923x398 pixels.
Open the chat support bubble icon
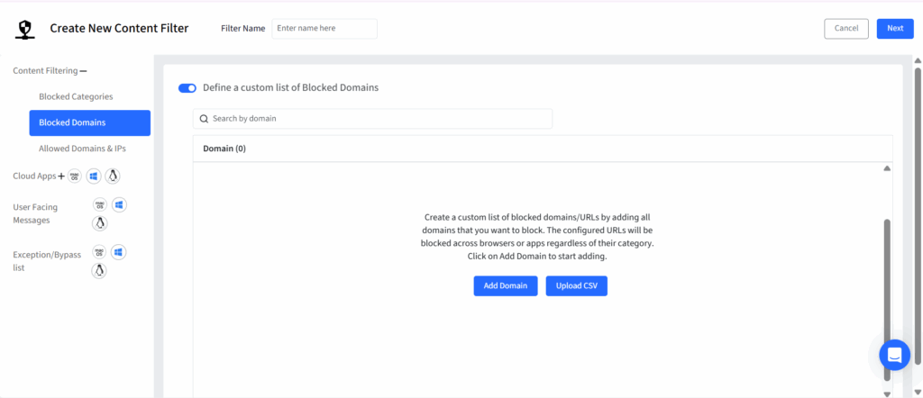point(894,355)
